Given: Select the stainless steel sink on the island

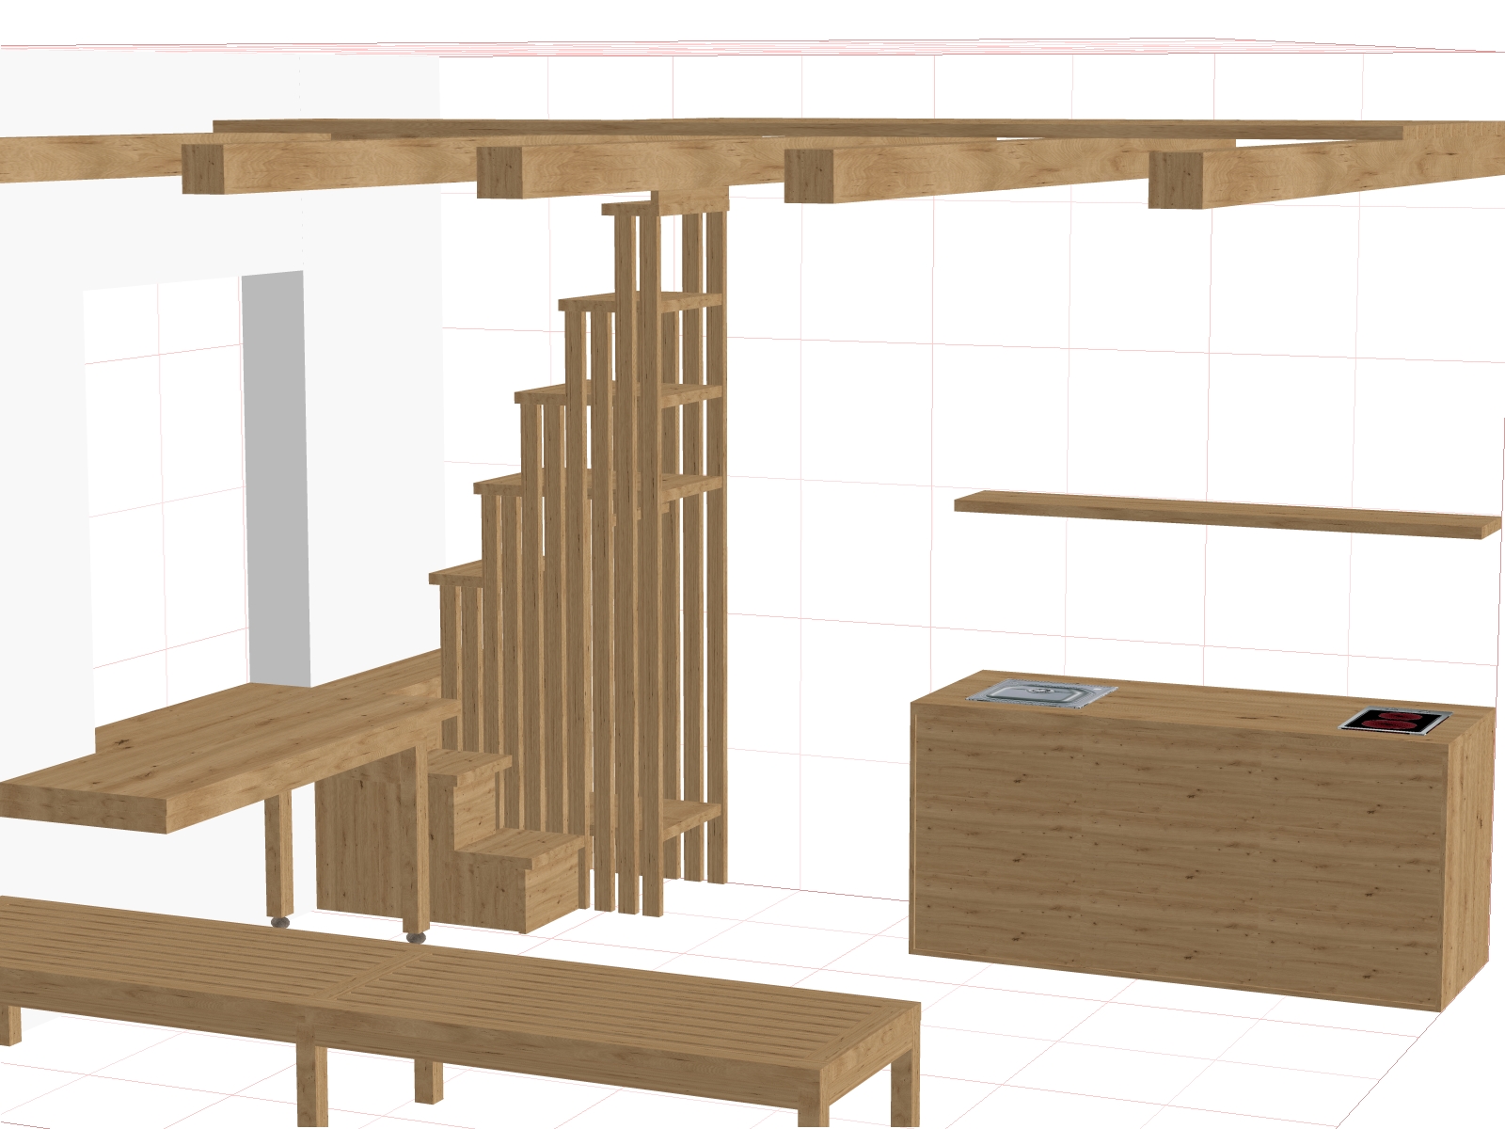Looking at the screenshot, I should [1042, 692].
